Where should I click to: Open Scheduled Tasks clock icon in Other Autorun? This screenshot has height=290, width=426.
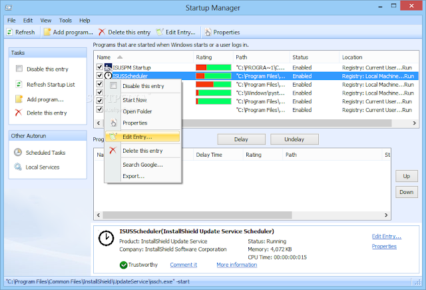point(18,152)
